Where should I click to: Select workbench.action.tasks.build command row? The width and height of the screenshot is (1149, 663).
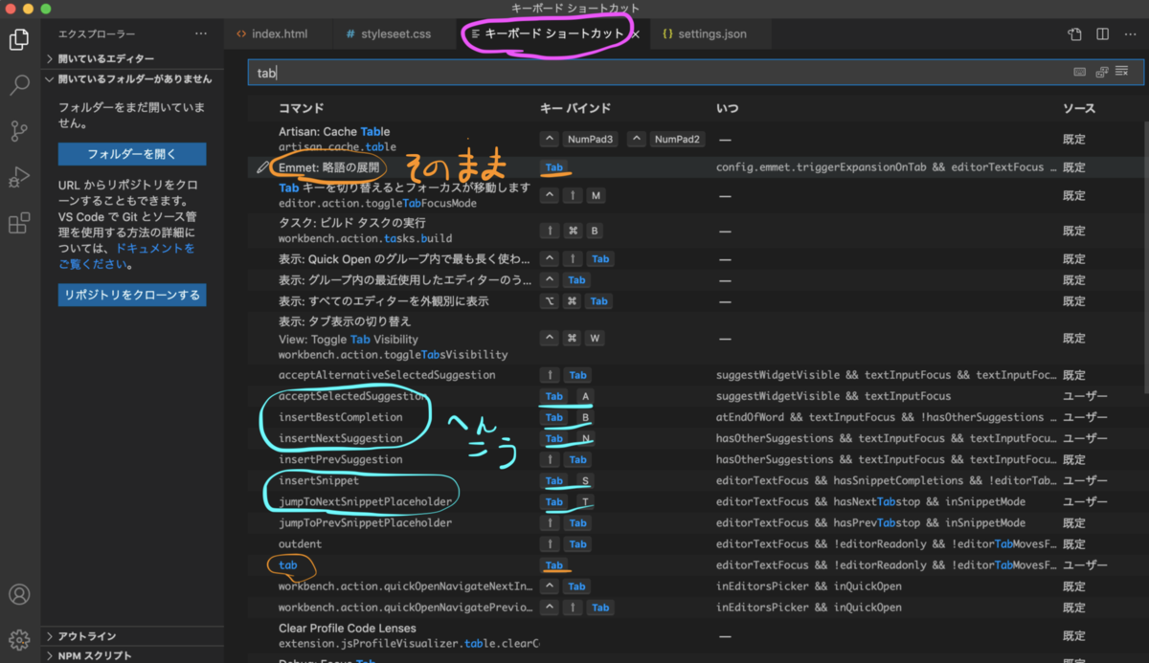point(694,230)
